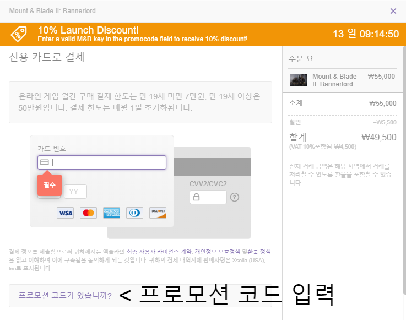Click the total price ₩49,500
The width and height of the screenshot is (406, 320).
[379, 137]
